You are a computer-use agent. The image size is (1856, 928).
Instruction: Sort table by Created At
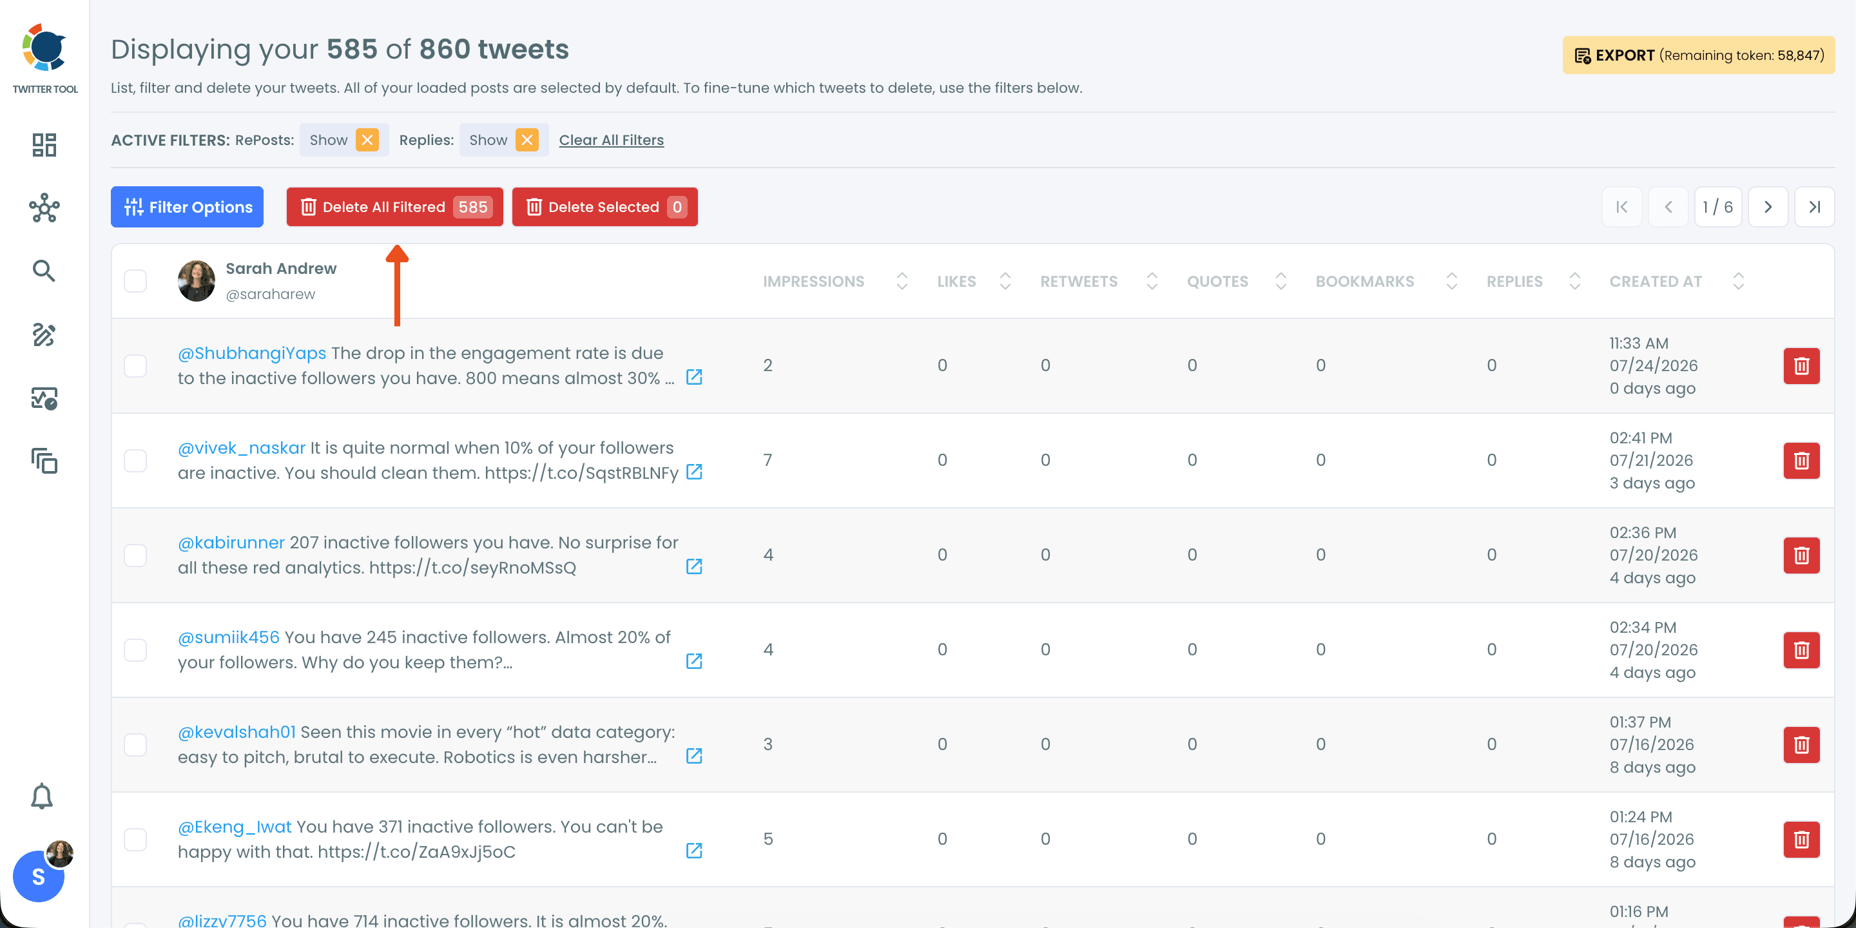[x=1739, y=281]
